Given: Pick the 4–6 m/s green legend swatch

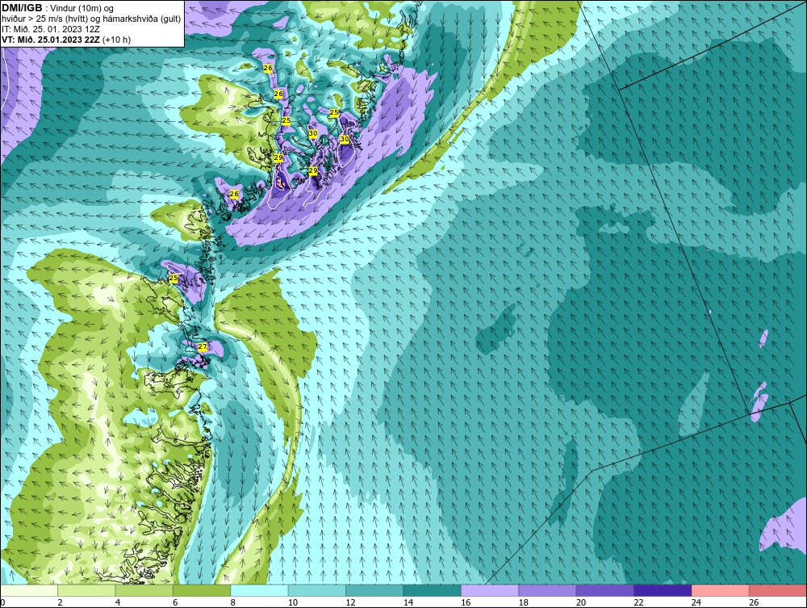Looking at the screenshot, I should pos(144,590).
